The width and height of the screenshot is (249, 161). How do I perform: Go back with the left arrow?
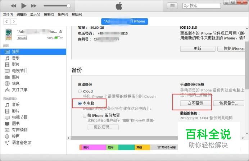coord(7,22)
